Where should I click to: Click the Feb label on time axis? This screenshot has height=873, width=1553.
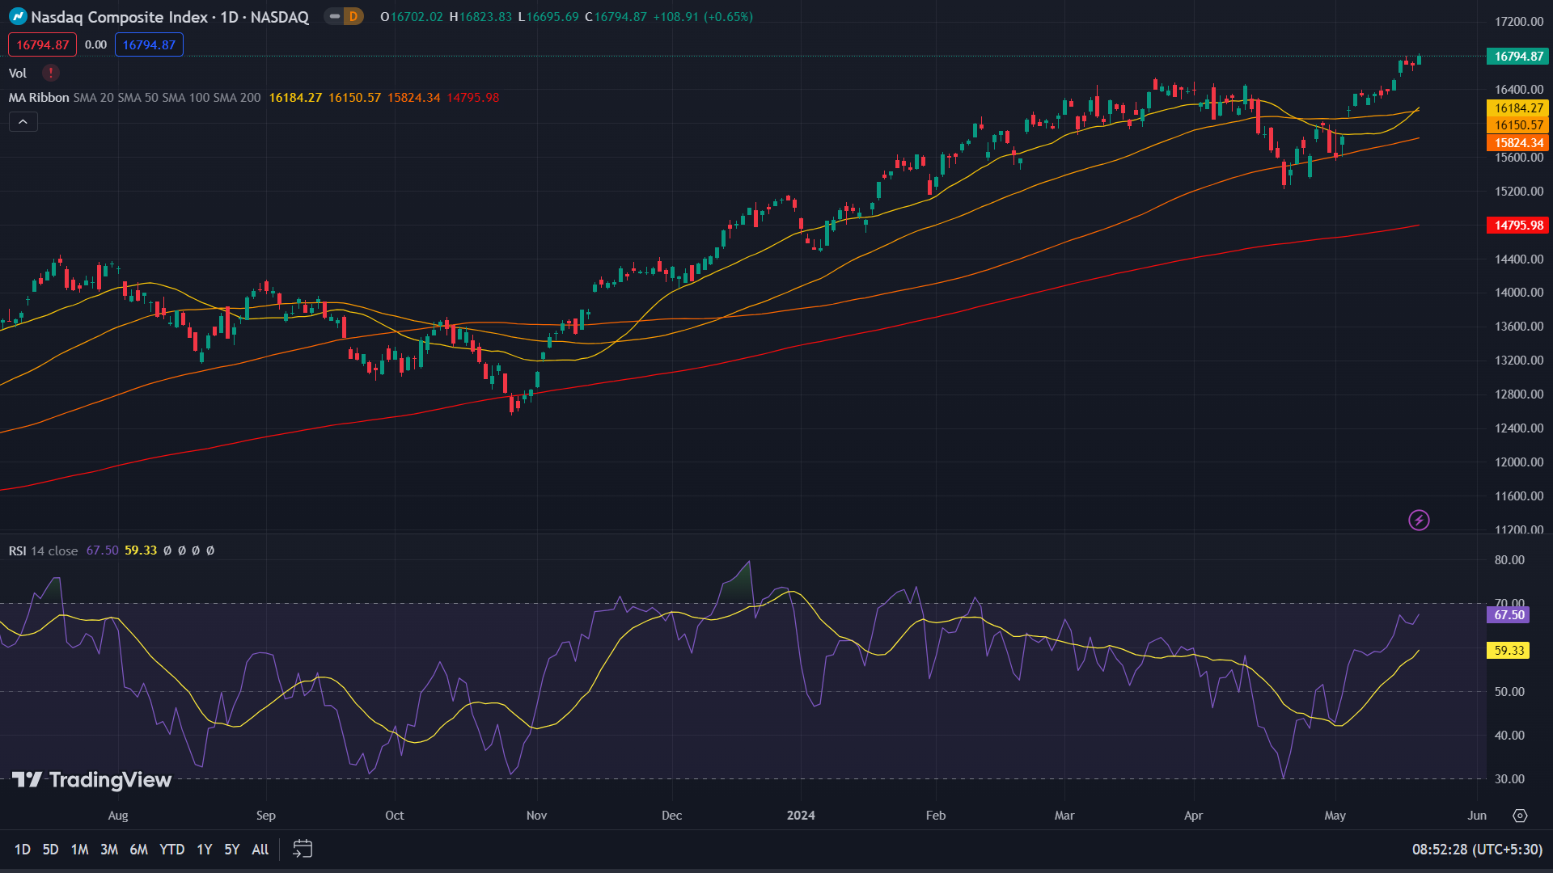[x=935, y=816]
